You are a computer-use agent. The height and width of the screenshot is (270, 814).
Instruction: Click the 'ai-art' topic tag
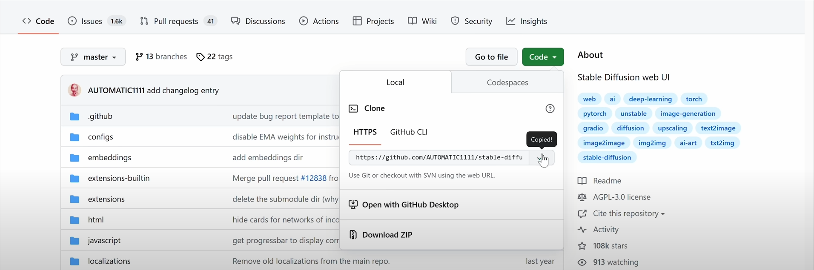click(x=688, y=143)
